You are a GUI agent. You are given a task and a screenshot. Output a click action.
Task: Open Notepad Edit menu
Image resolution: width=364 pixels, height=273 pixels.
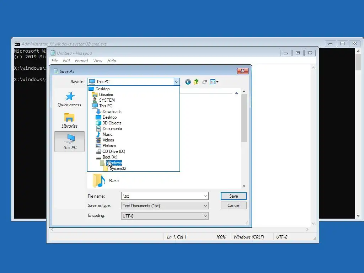pos(66,61)
